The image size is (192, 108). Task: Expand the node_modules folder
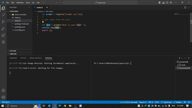(x=19, y=14)
